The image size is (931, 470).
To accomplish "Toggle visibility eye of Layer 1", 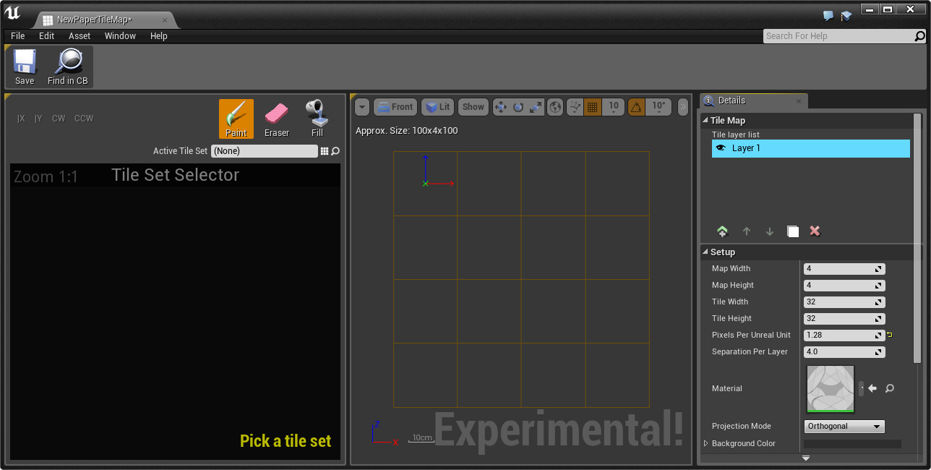I will (x=720, y=148).
